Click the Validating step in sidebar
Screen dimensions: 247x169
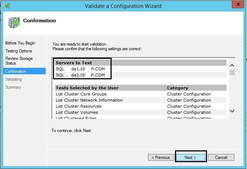click(x=14, y=79)
